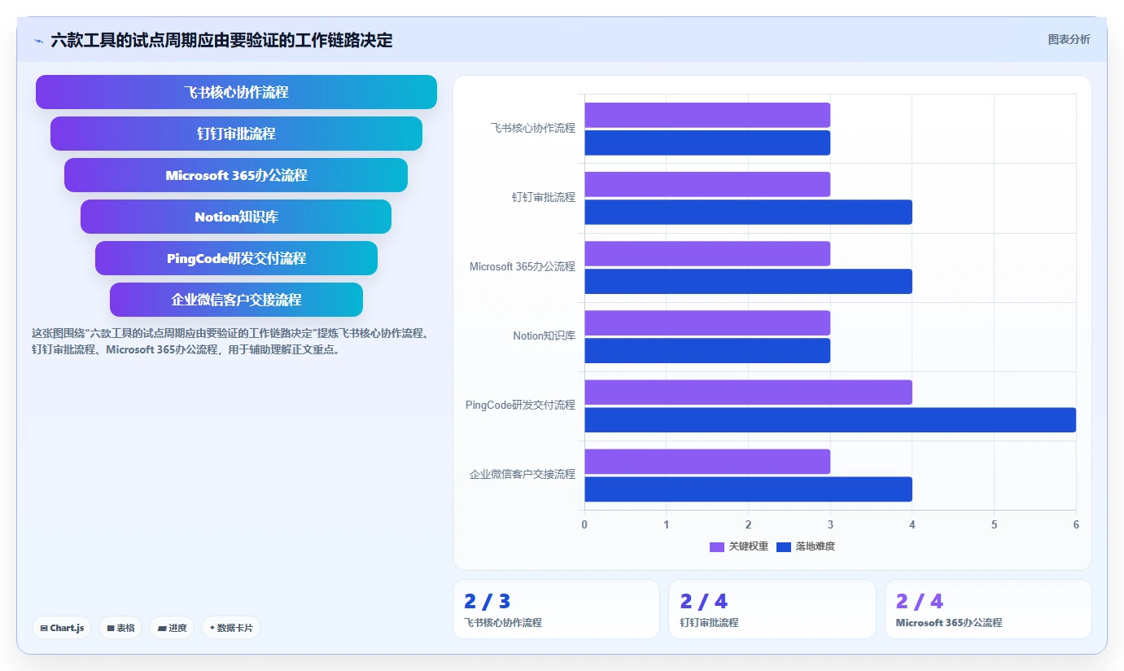Click the purple 关键权重 legend swatch

(717, 546)
